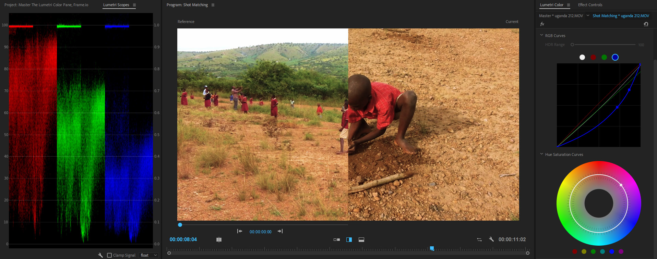Pick the green hue swatch below wheel

click(x=593, y=251)
